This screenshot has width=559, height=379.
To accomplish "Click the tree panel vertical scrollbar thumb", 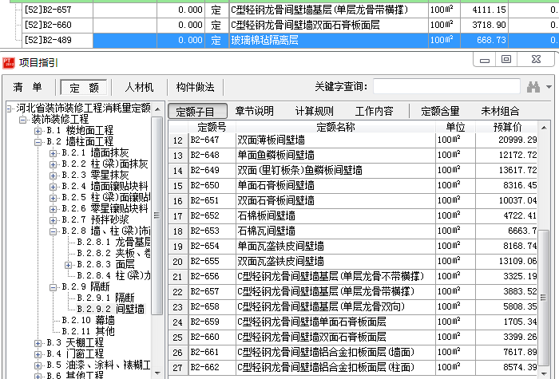I will [x=157, y=215].
